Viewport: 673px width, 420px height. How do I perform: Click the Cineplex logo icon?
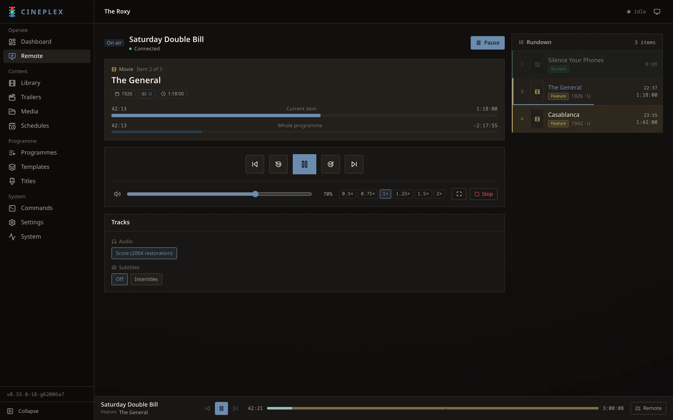tap(12, 12)
